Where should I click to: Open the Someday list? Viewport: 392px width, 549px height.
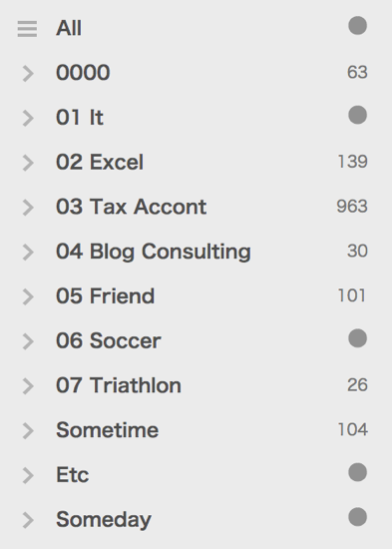[x=104, y=519]
